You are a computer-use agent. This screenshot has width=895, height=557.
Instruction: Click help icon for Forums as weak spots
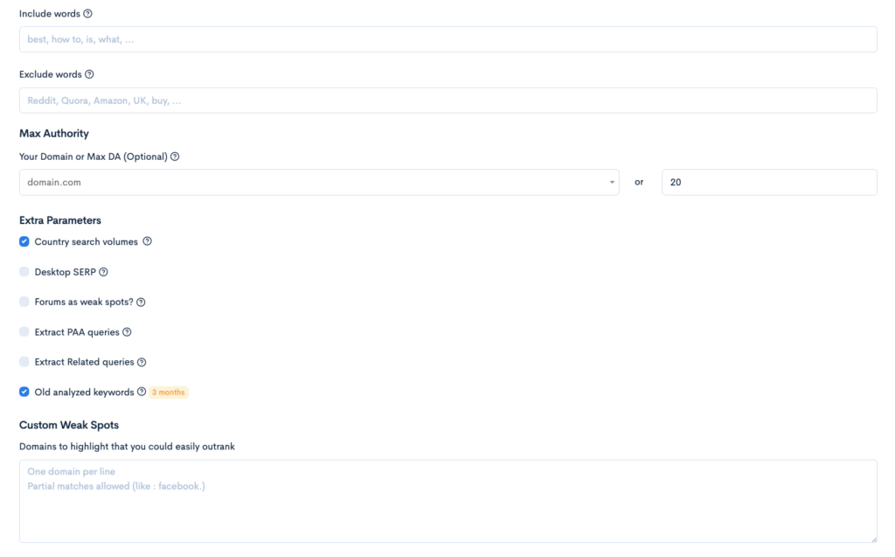tap(141, 302)
